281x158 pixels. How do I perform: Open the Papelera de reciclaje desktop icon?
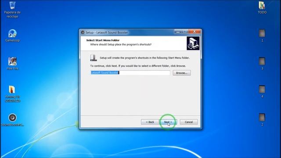pos(12,9)
